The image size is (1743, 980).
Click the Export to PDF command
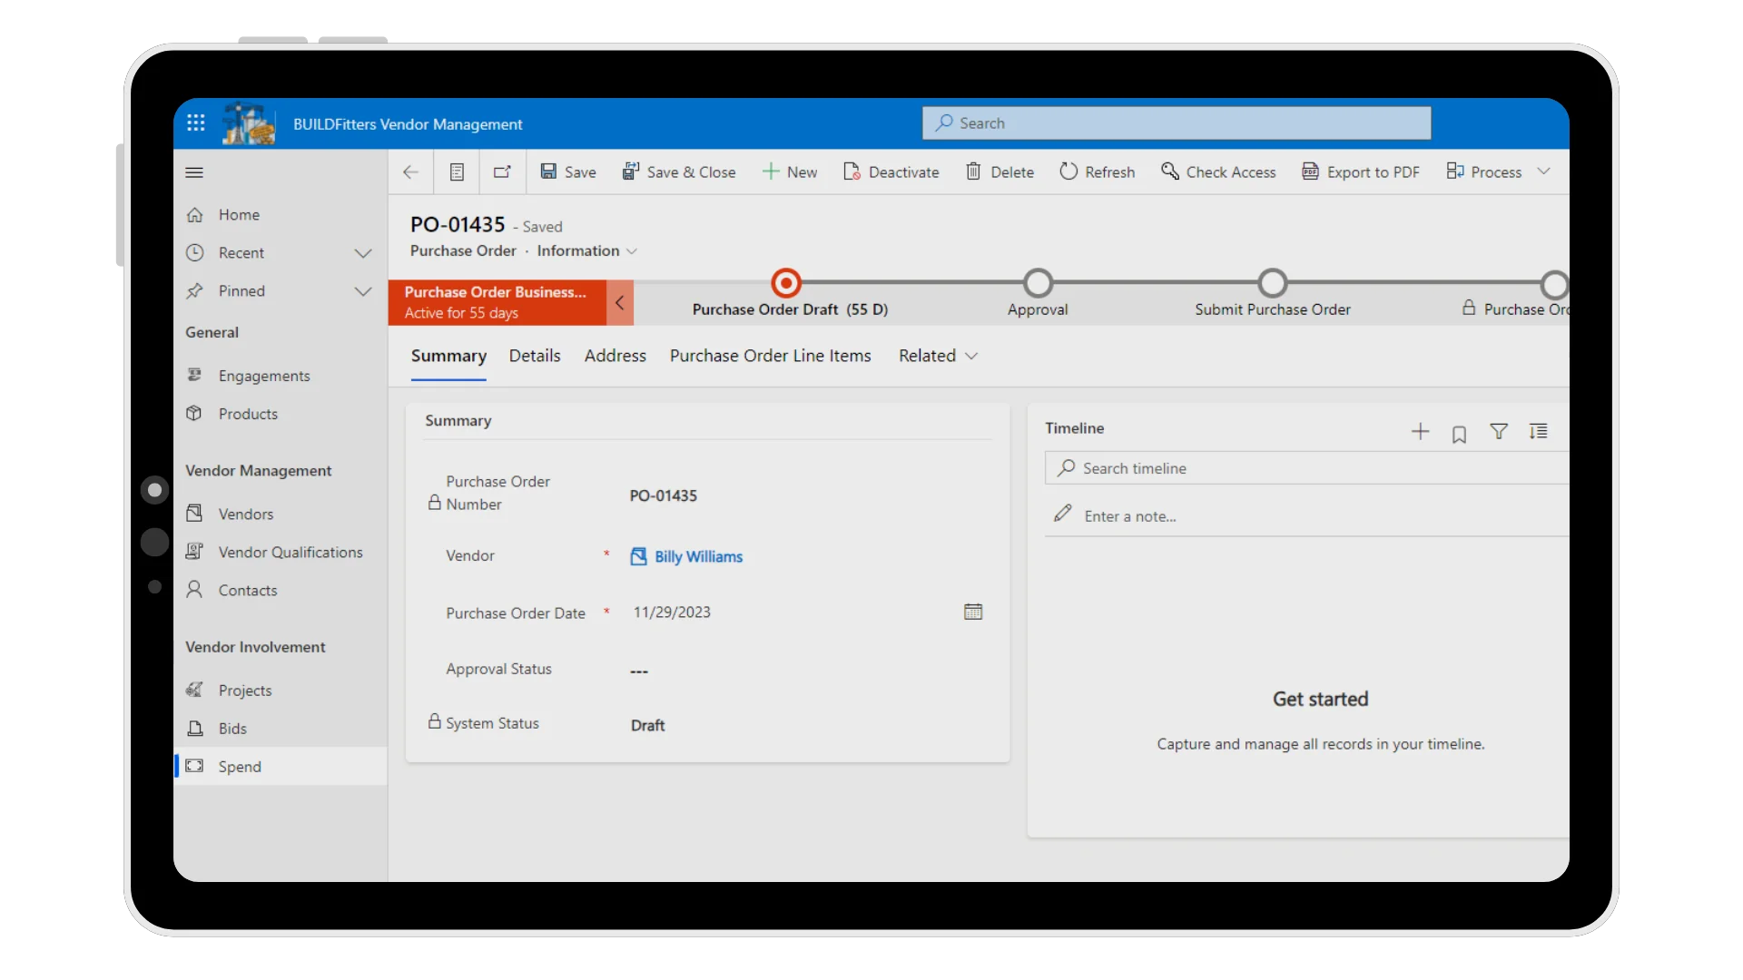pyautogui.click(x=1361, y=172)
